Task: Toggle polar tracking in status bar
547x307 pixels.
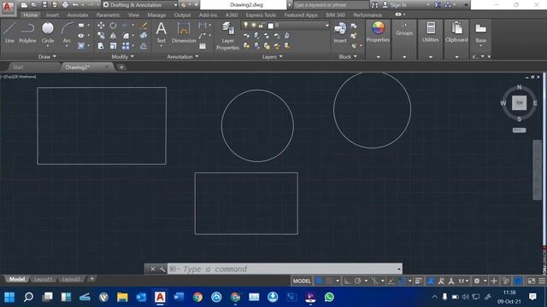Action: [357, 281]
